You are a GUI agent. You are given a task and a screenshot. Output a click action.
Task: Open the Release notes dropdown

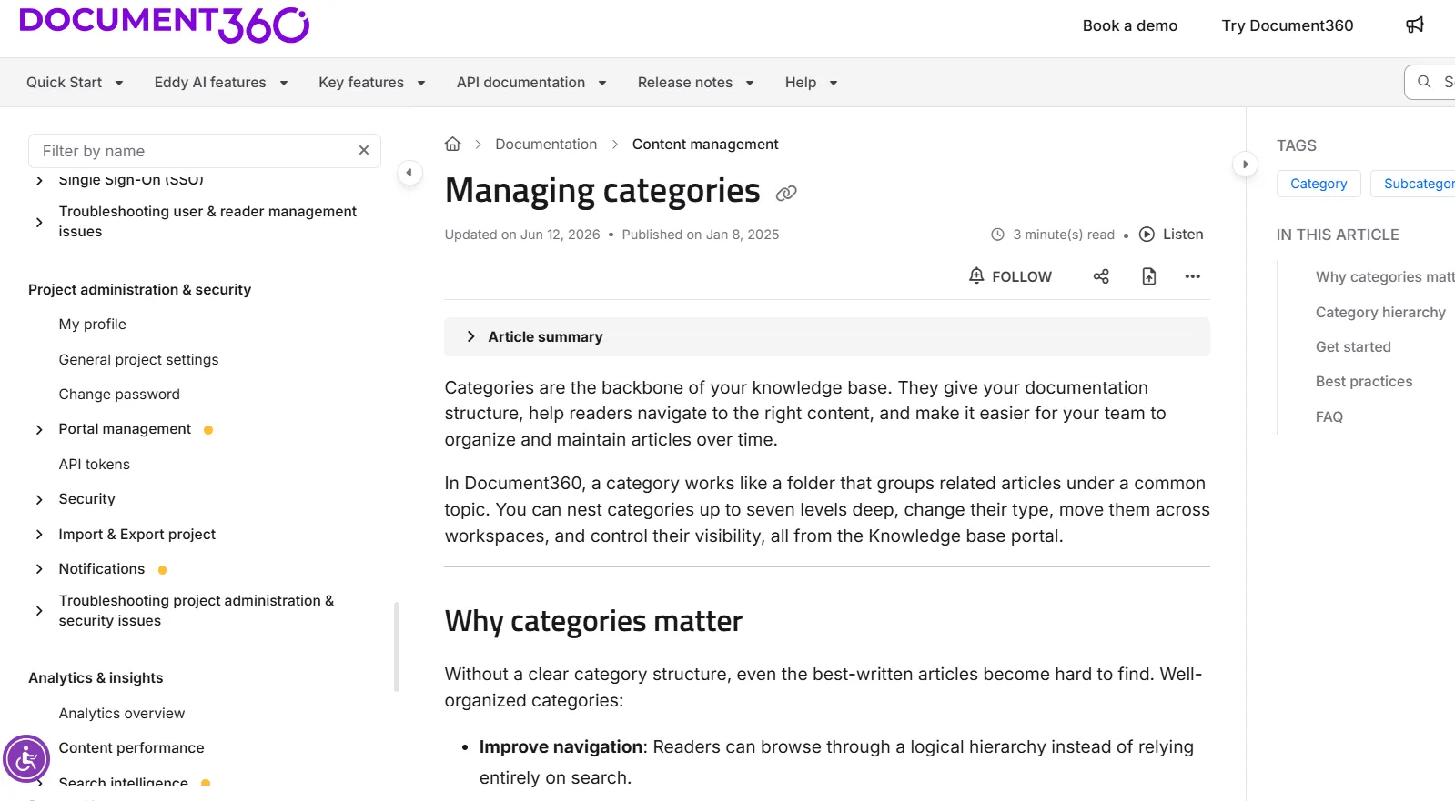[696, 83]
